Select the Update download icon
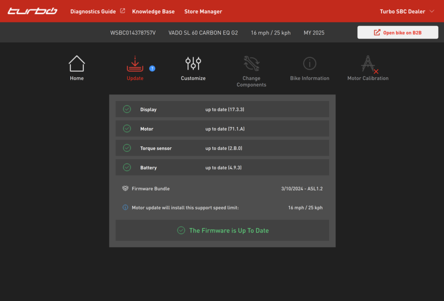This screenshot has height=301, width=444. 135,64
